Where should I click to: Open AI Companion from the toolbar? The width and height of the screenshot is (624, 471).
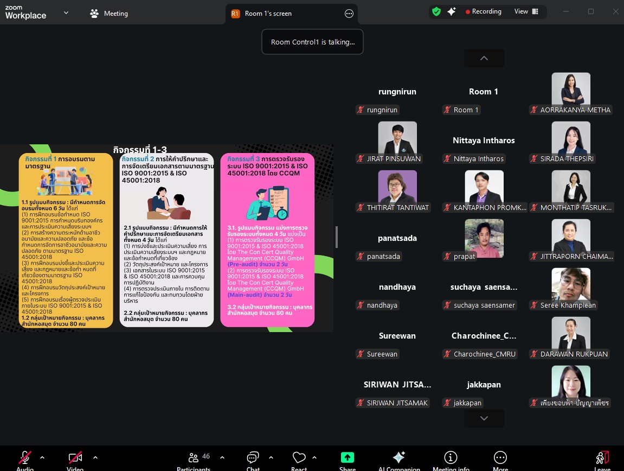(x=399, y=459)
